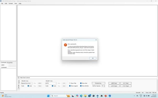This screenshot has width=158, height=98.
Task: Open Copilot from the taskbar
Action: click(77, 96)
